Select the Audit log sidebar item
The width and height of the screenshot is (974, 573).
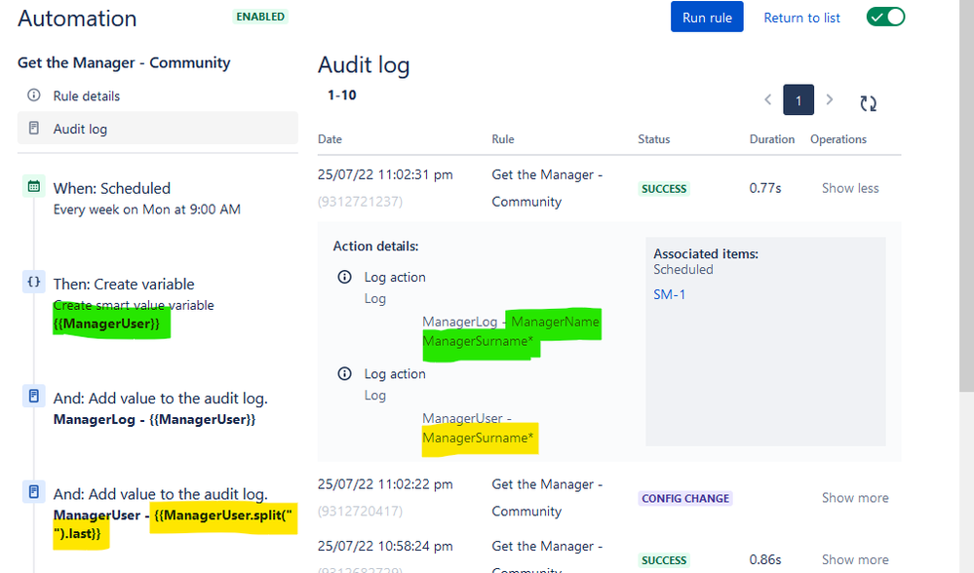(158, 128)
